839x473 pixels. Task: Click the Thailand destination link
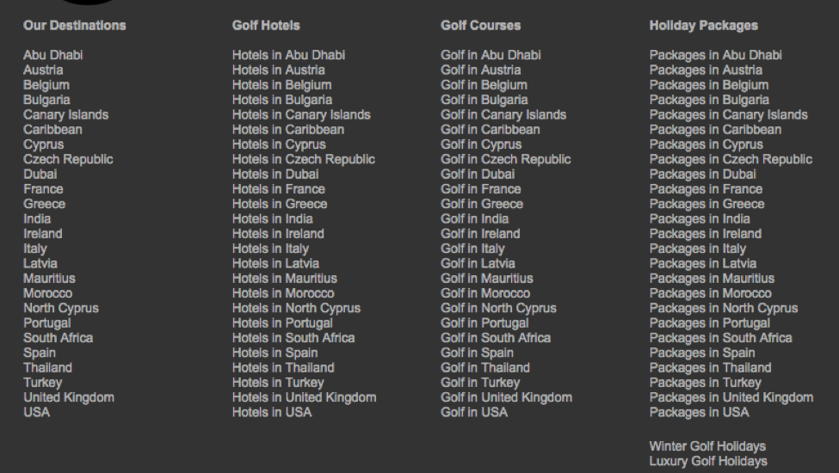click(48, 367)
